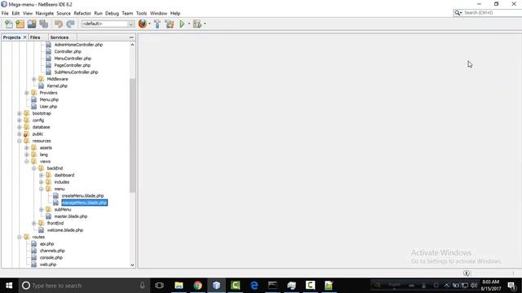The height and width of the screenshot is (293, 522).
Task: Select welcome.blade.php file
Action: [65, 230]
